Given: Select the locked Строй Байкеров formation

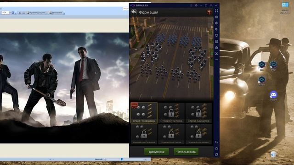Looking at the screenshot, I should [198, 113].
